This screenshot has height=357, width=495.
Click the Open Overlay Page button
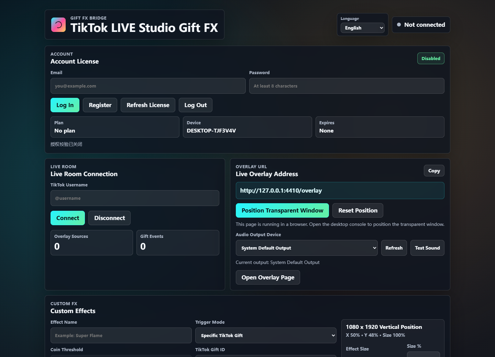[x=268, y=277]
